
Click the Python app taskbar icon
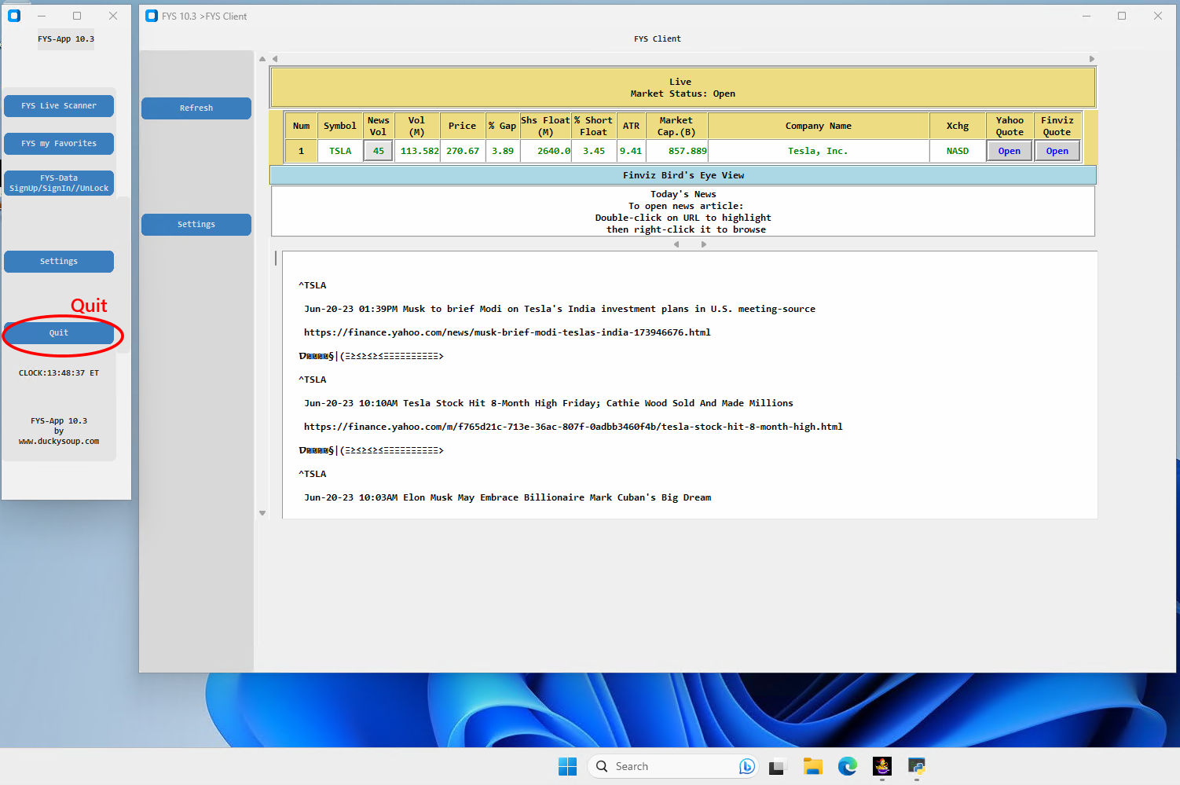[x=917, y=766]
